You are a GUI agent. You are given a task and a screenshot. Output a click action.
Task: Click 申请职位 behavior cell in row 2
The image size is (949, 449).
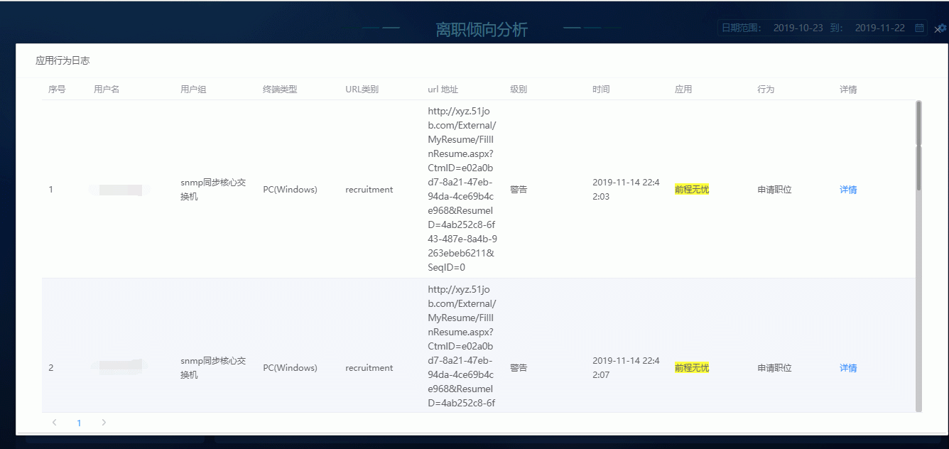(774, 368)
